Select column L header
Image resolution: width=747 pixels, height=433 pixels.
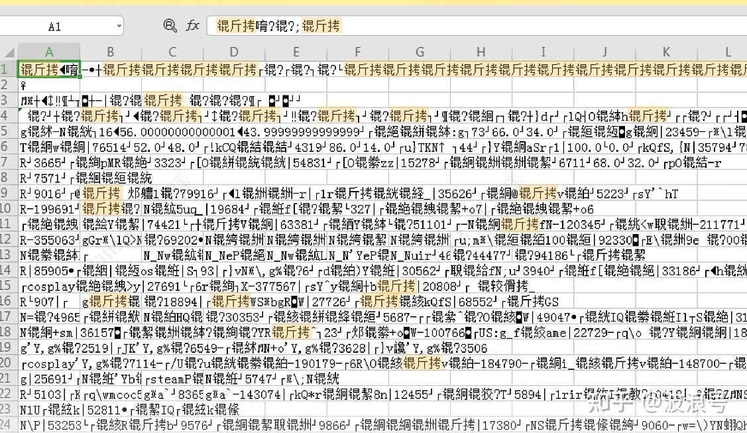(x=727, y=52)
